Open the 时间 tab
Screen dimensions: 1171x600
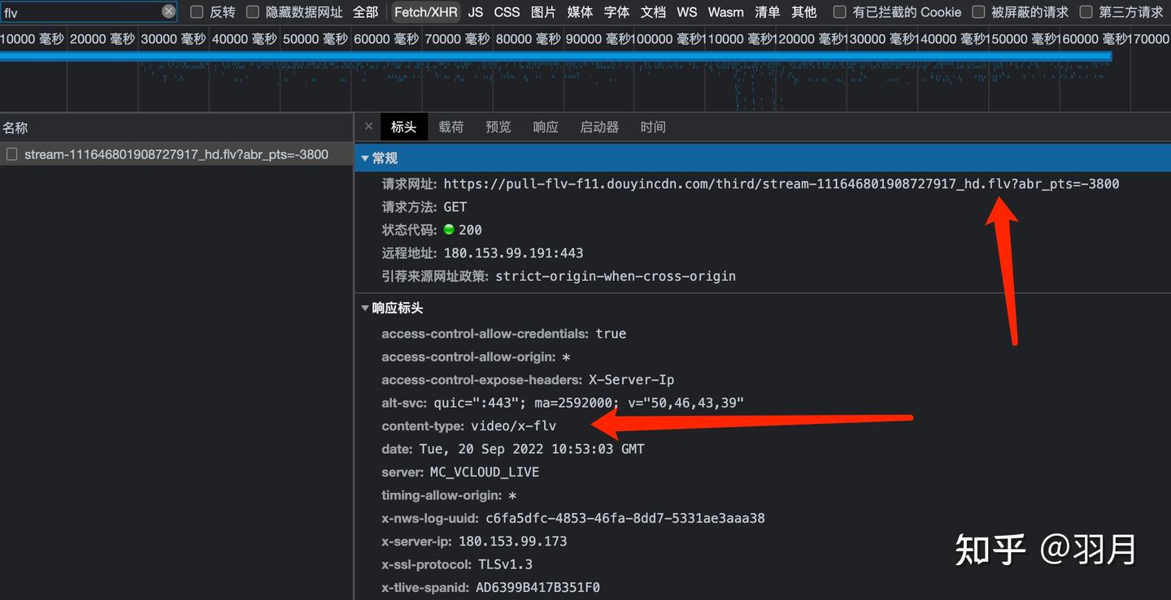click(x=653, y=127)
